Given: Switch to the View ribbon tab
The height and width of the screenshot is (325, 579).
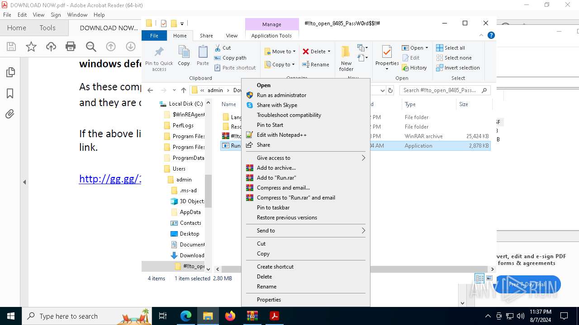Looking at the screenshot, I should tap(232, 36).
